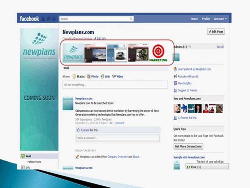Open Hidden Posts in left sidebar
Screen dimensions: 250x188
(x=34, y=162)
